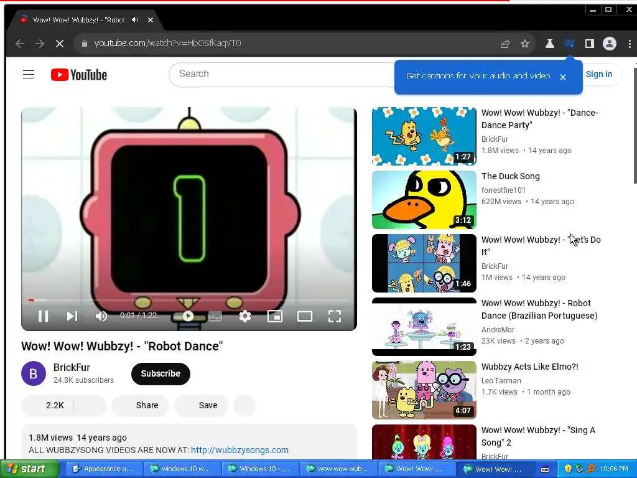Open video player settings gear
This screenshot has height=478, width=637.
pyautogui.click(x=245, y=316)
